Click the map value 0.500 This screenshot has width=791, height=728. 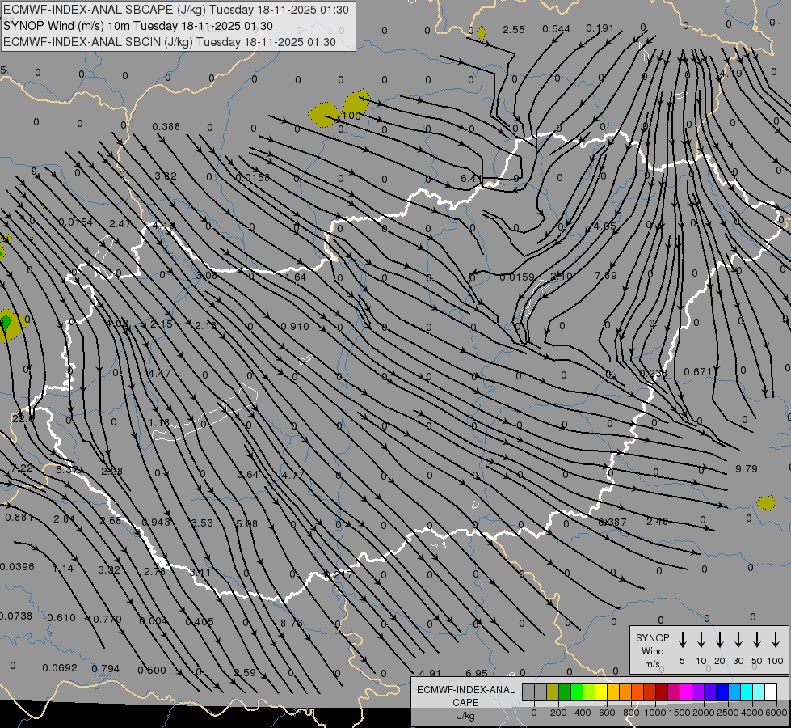(x=152, y=670)
